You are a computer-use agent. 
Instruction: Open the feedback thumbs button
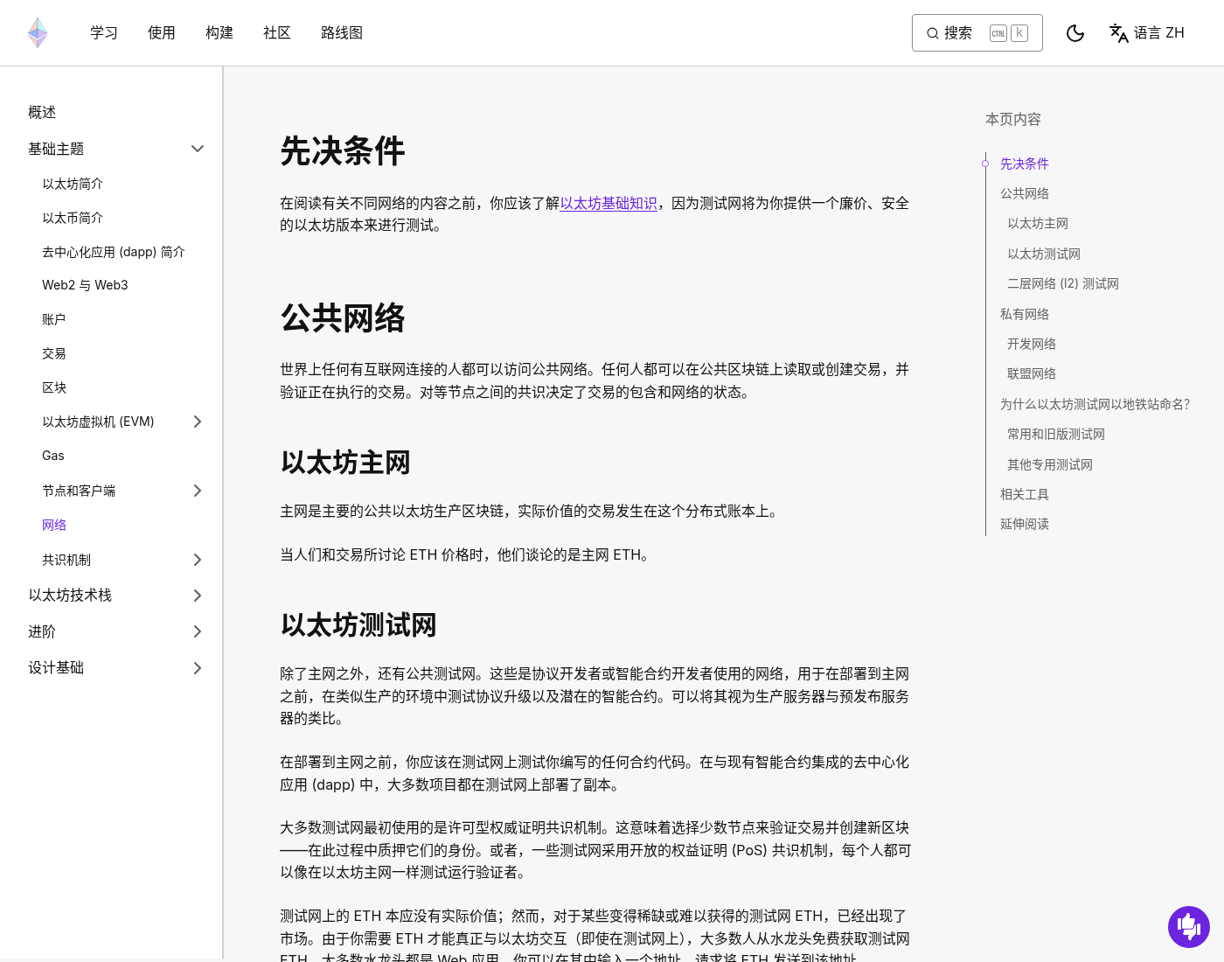coord(1189,926)
